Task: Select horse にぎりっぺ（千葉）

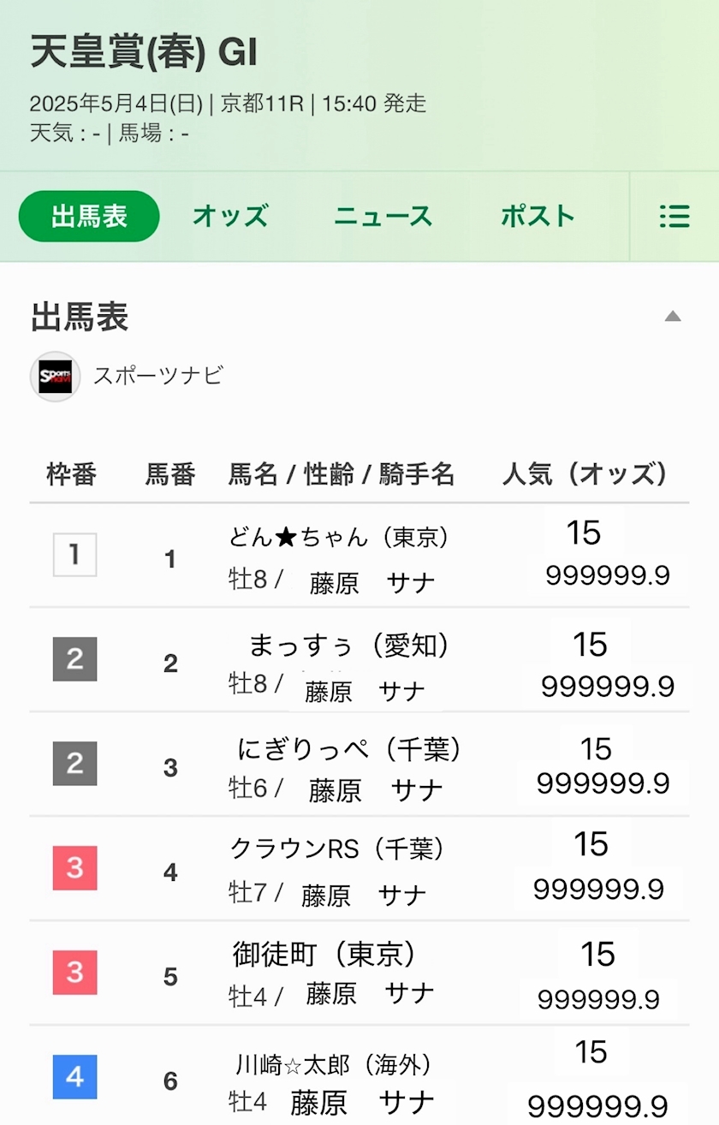Action: [349, 750]
